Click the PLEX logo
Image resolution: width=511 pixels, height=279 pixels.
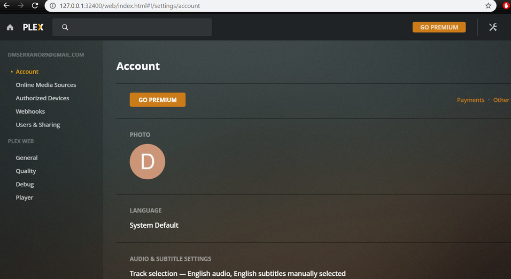[x=33, y=27]
